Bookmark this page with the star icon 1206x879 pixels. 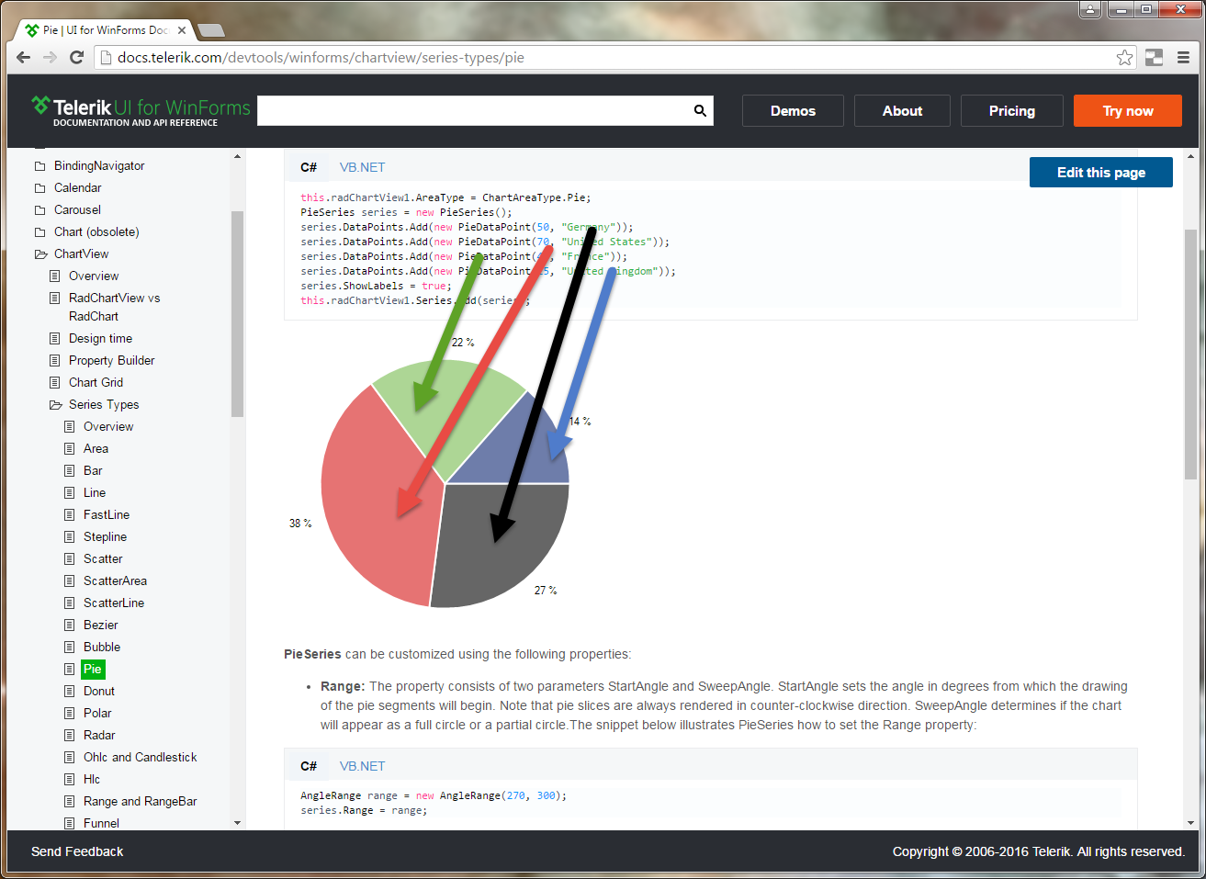click(1124, 58)
